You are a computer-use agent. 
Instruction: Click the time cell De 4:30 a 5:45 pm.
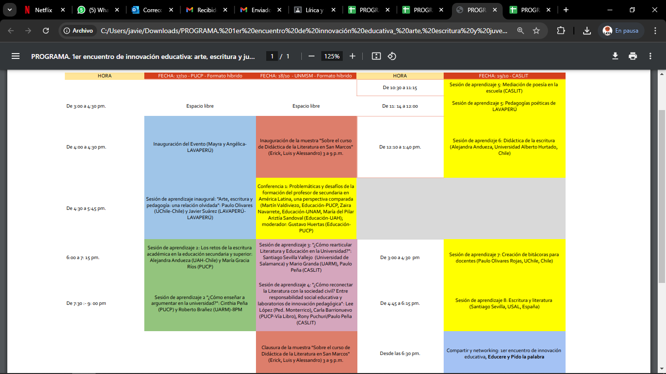86,208
